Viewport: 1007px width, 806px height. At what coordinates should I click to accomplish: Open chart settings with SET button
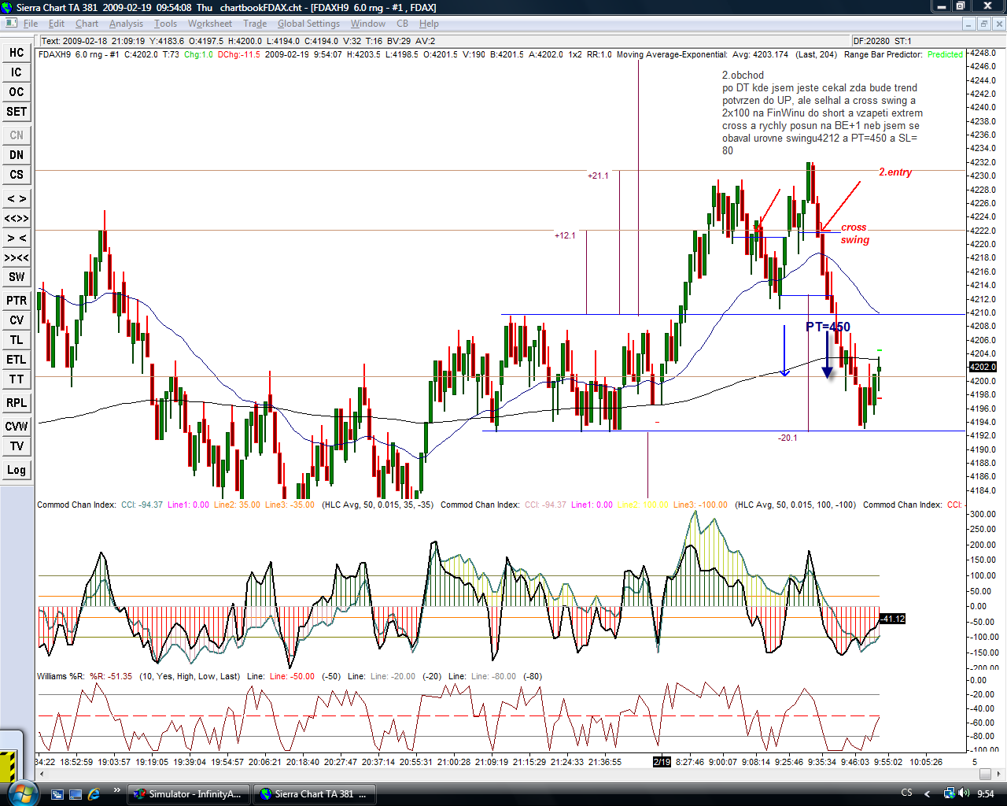click(17, 112)
